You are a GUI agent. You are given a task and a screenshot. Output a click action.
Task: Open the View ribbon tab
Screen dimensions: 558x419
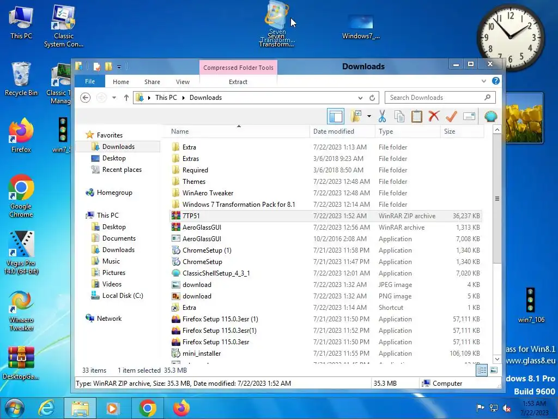click(x=183, y=82)
